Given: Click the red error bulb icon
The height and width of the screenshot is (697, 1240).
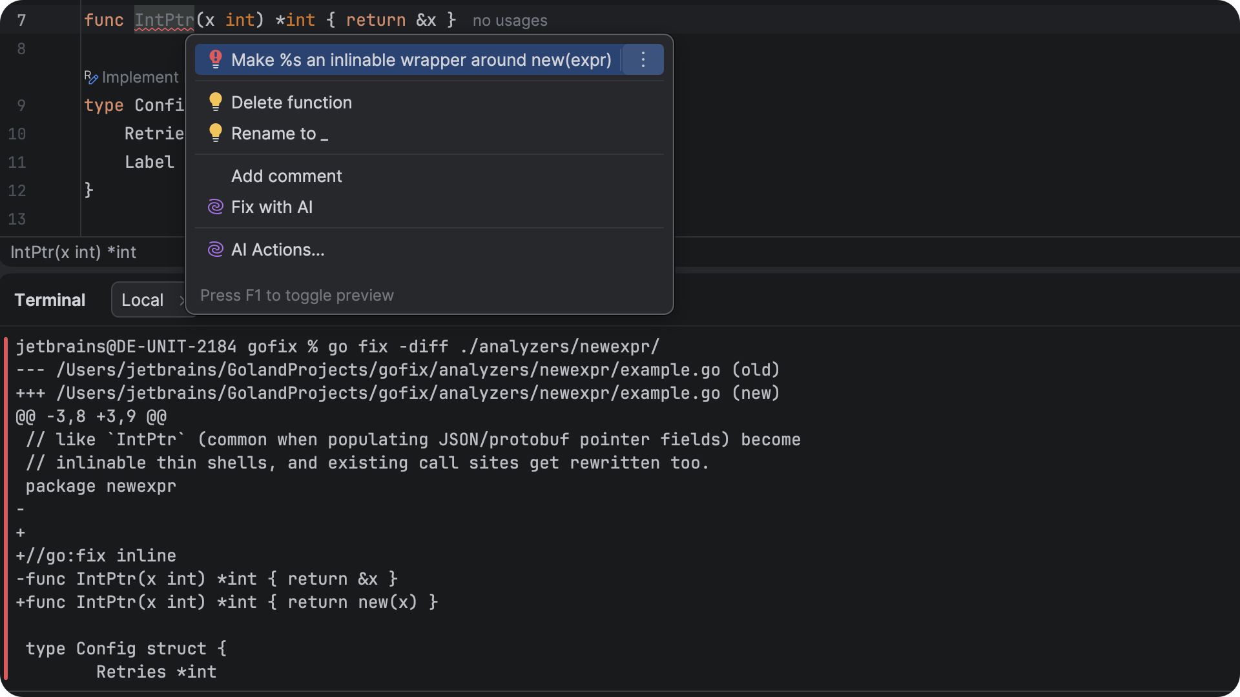Looking at the screenshot, I should pos(216,59).
